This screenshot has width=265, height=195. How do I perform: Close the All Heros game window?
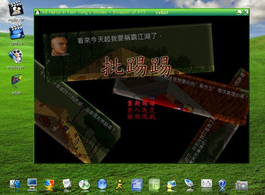click(246, 12)
